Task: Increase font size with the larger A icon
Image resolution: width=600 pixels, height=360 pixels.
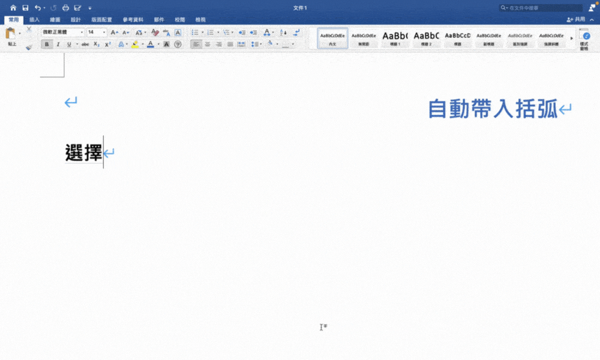Action: click(114, 32)
